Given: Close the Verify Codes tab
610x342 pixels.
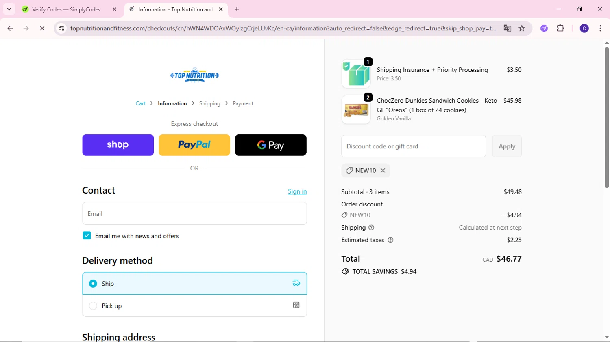Looking at the screenshot, I should click(x=114, y=9).
